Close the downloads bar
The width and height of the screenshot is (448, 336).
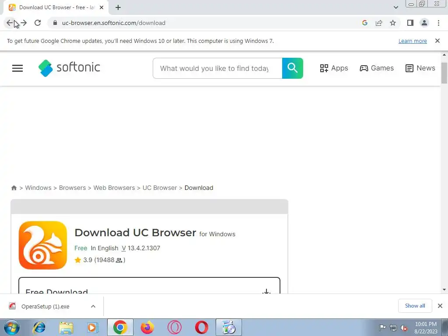[440, 306]
